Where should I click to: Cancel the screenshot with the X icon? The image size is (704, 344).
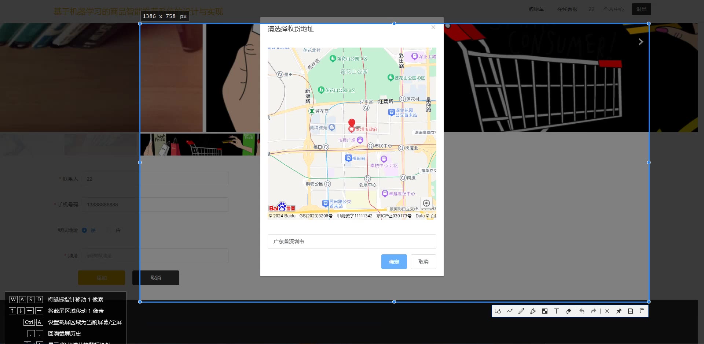[x=607, y=311]
